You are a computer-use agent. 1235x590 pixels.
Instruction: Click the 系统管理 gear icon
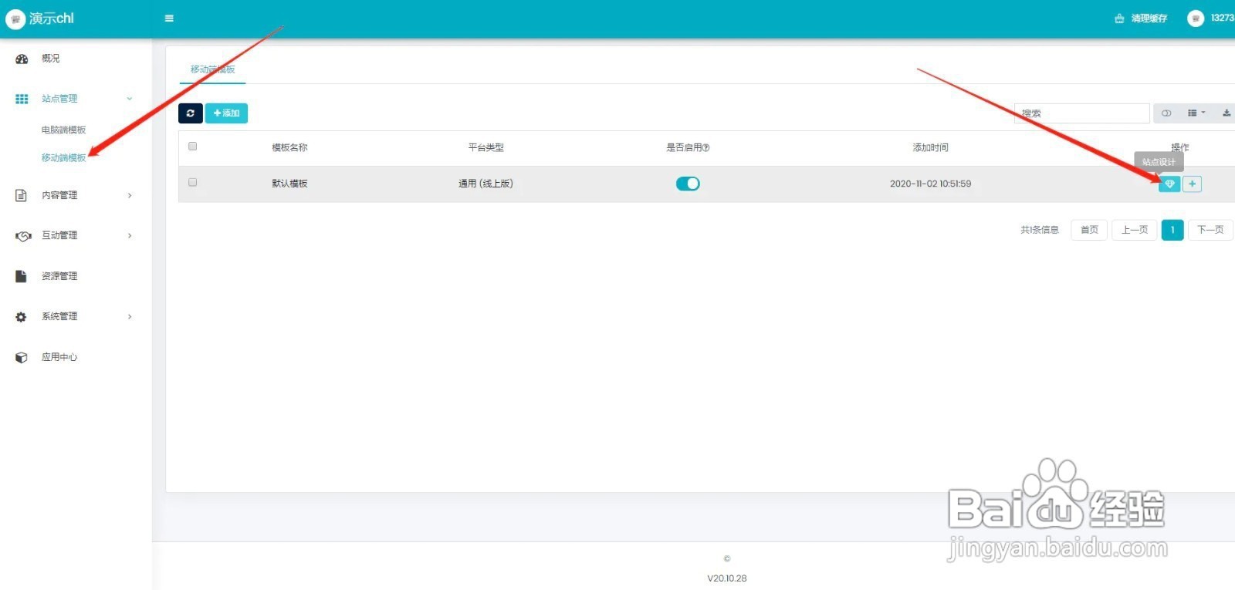[22, 317]
